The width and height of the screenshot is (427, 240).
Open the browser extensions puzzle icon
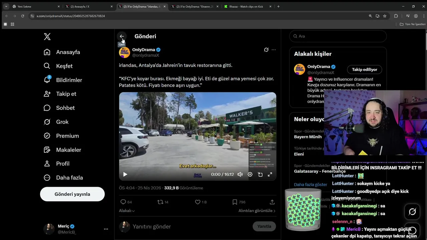396,16
